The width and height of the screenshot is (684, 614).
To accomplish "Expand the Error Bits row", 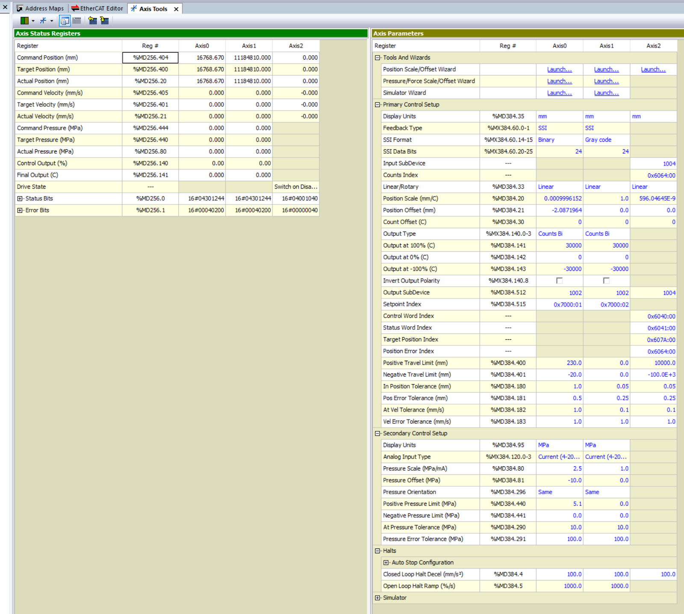I will 20,211.
